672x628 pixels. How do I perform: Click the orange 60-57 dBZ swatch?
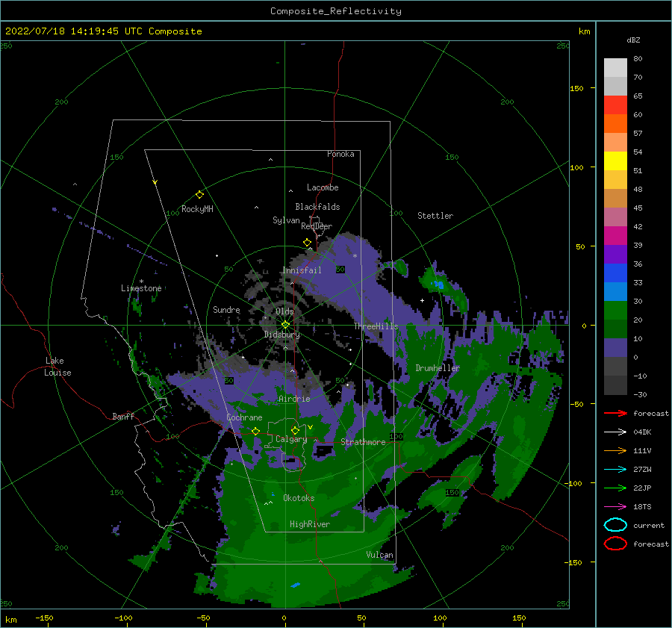click(x=615, y=123)
